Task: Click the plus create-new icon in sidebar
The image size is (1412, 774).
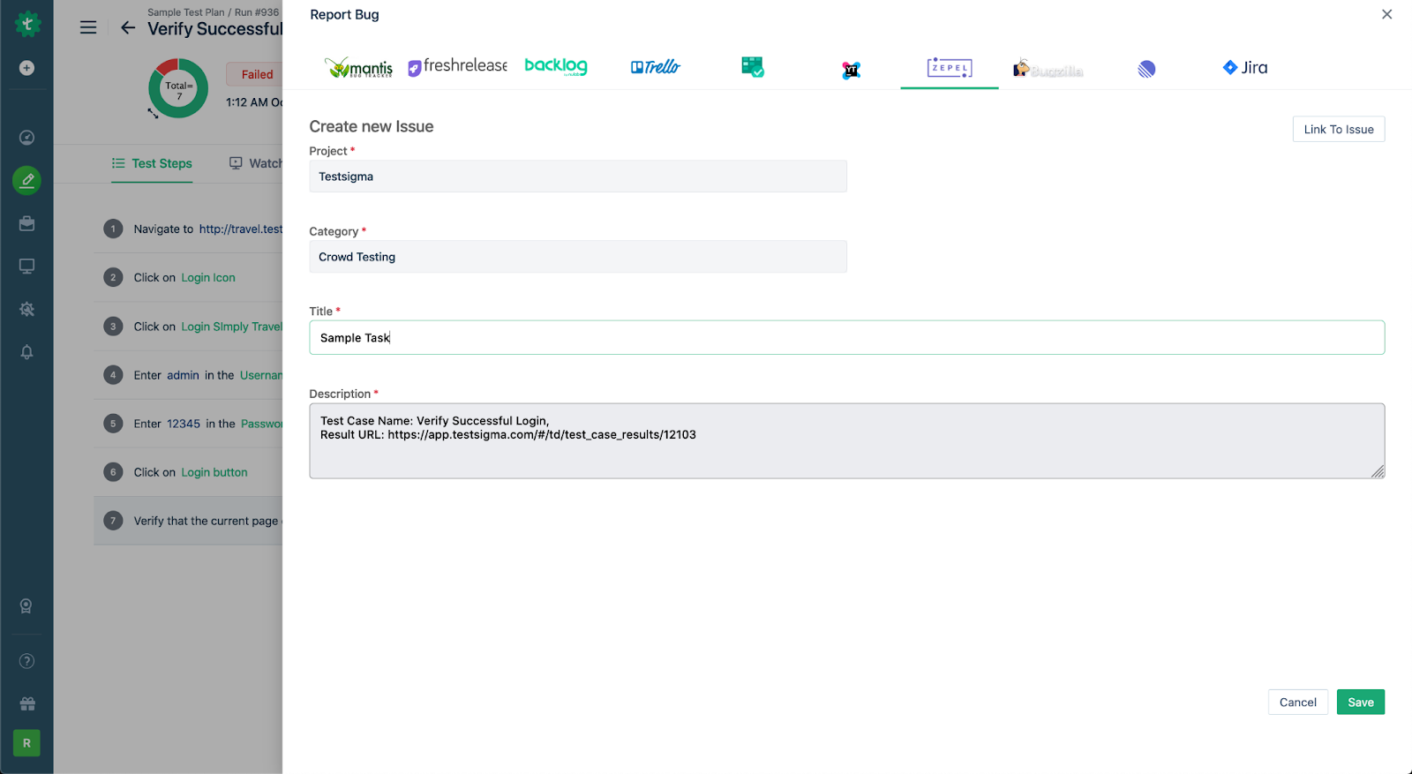Action: click(x=26, y=68)
